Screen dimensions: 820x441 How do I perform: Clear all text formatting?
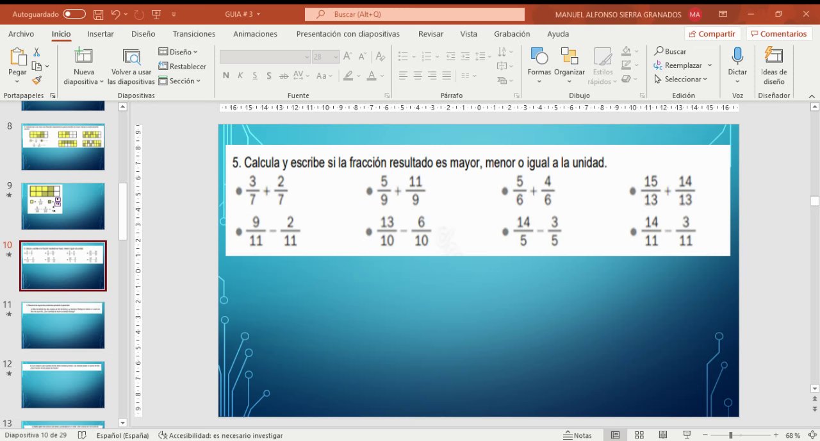click(381, 56)
